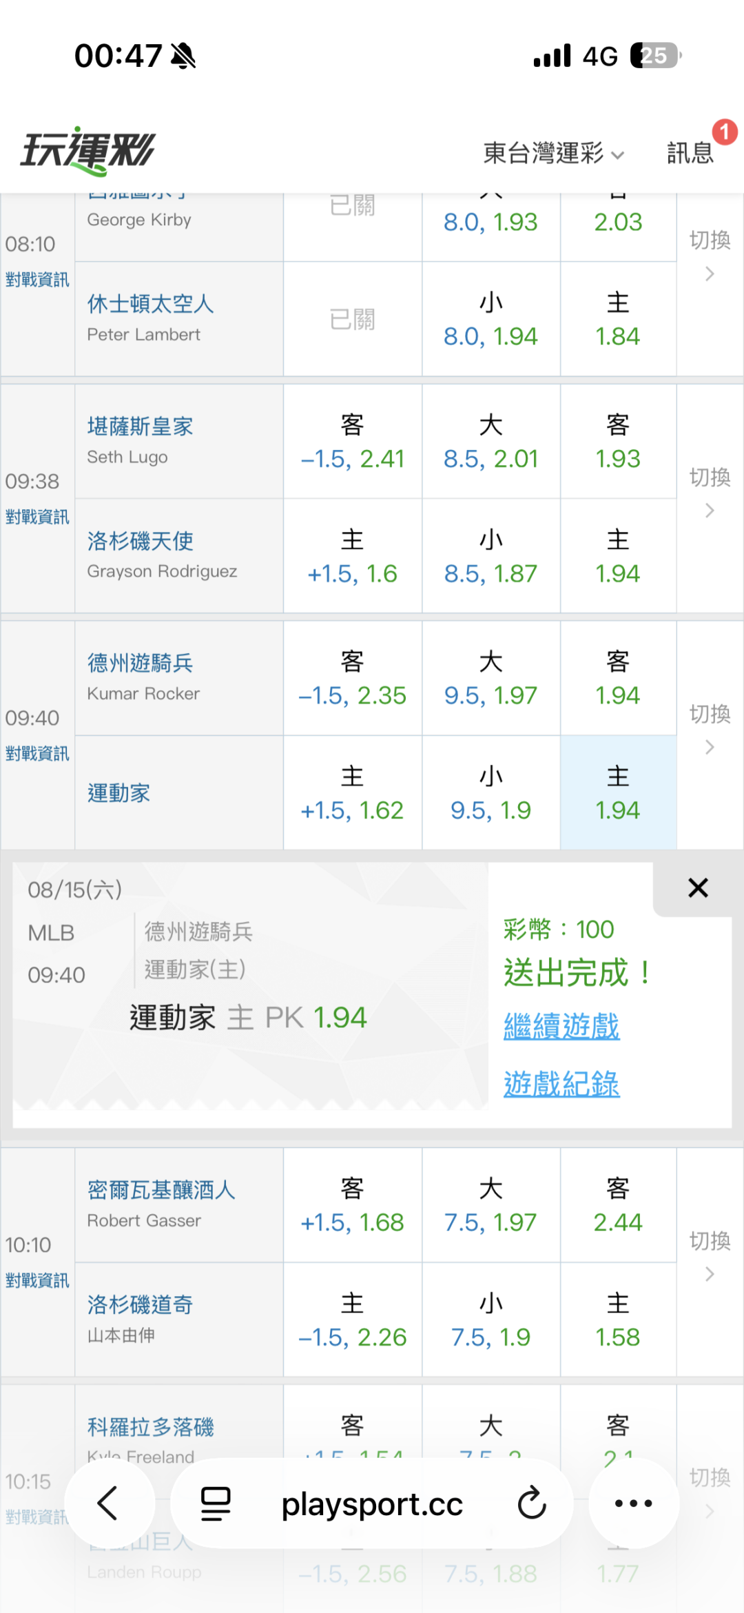Tap the playsport.cc address field
Screen dimensions: 744x1613
click(x=372, y=1504)
